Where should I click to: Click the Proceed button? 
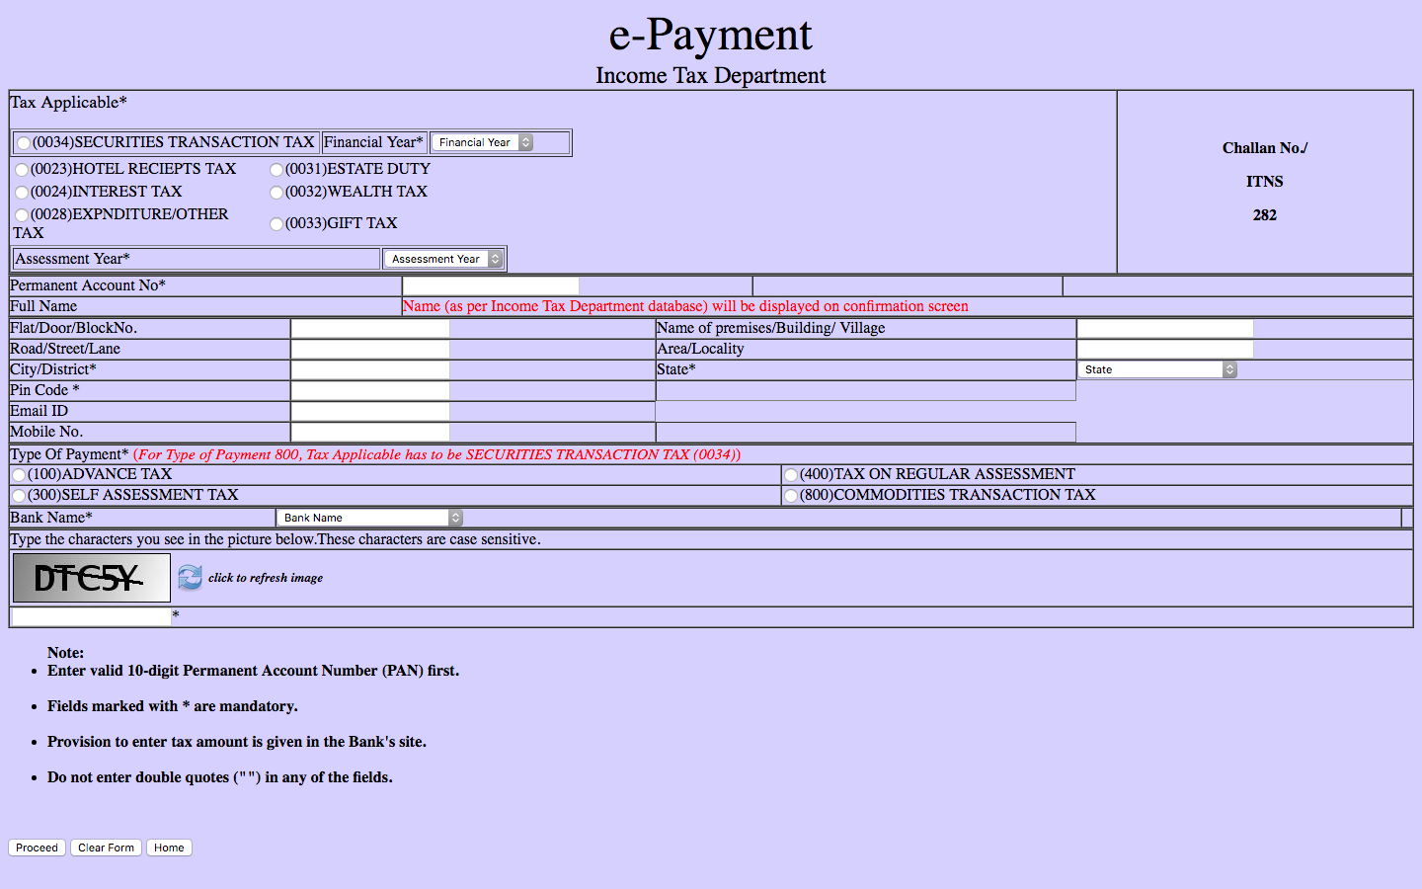37,847
